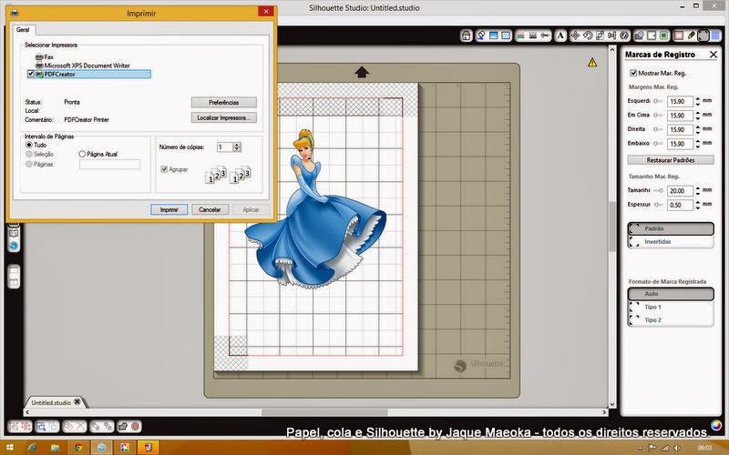
Task: Open the Fill Color panel icon
Action: tap(481, 35)
